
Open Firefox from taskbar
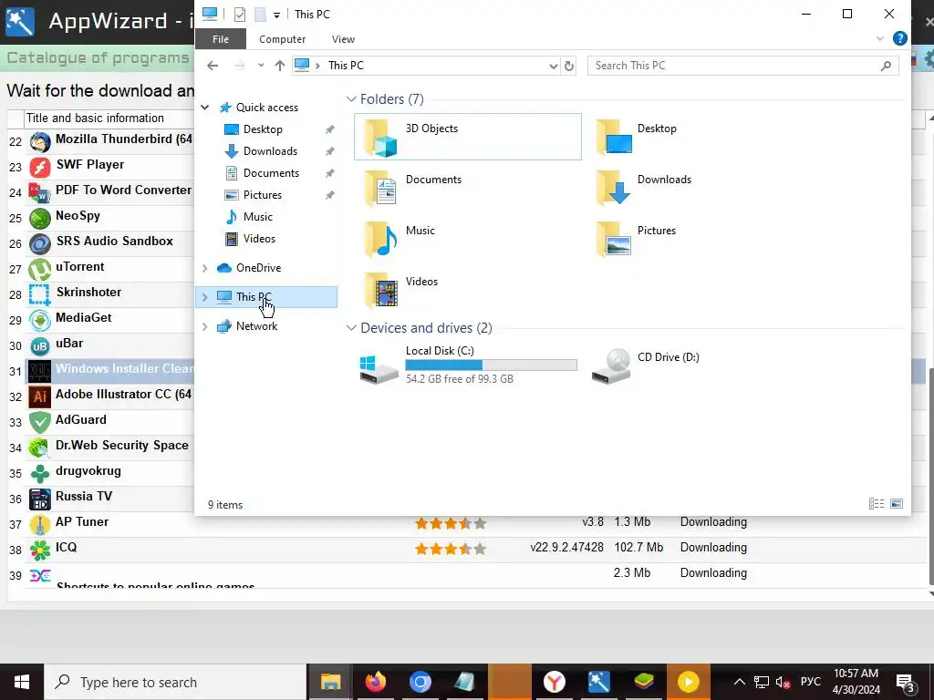pos(375,682)
